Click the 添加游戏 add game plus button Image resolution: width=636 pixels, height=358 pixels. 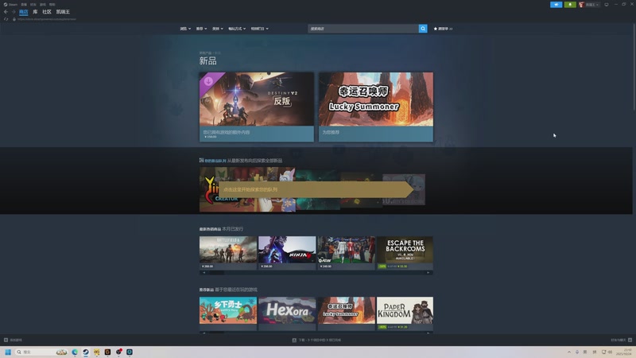(x=13, y=340)
